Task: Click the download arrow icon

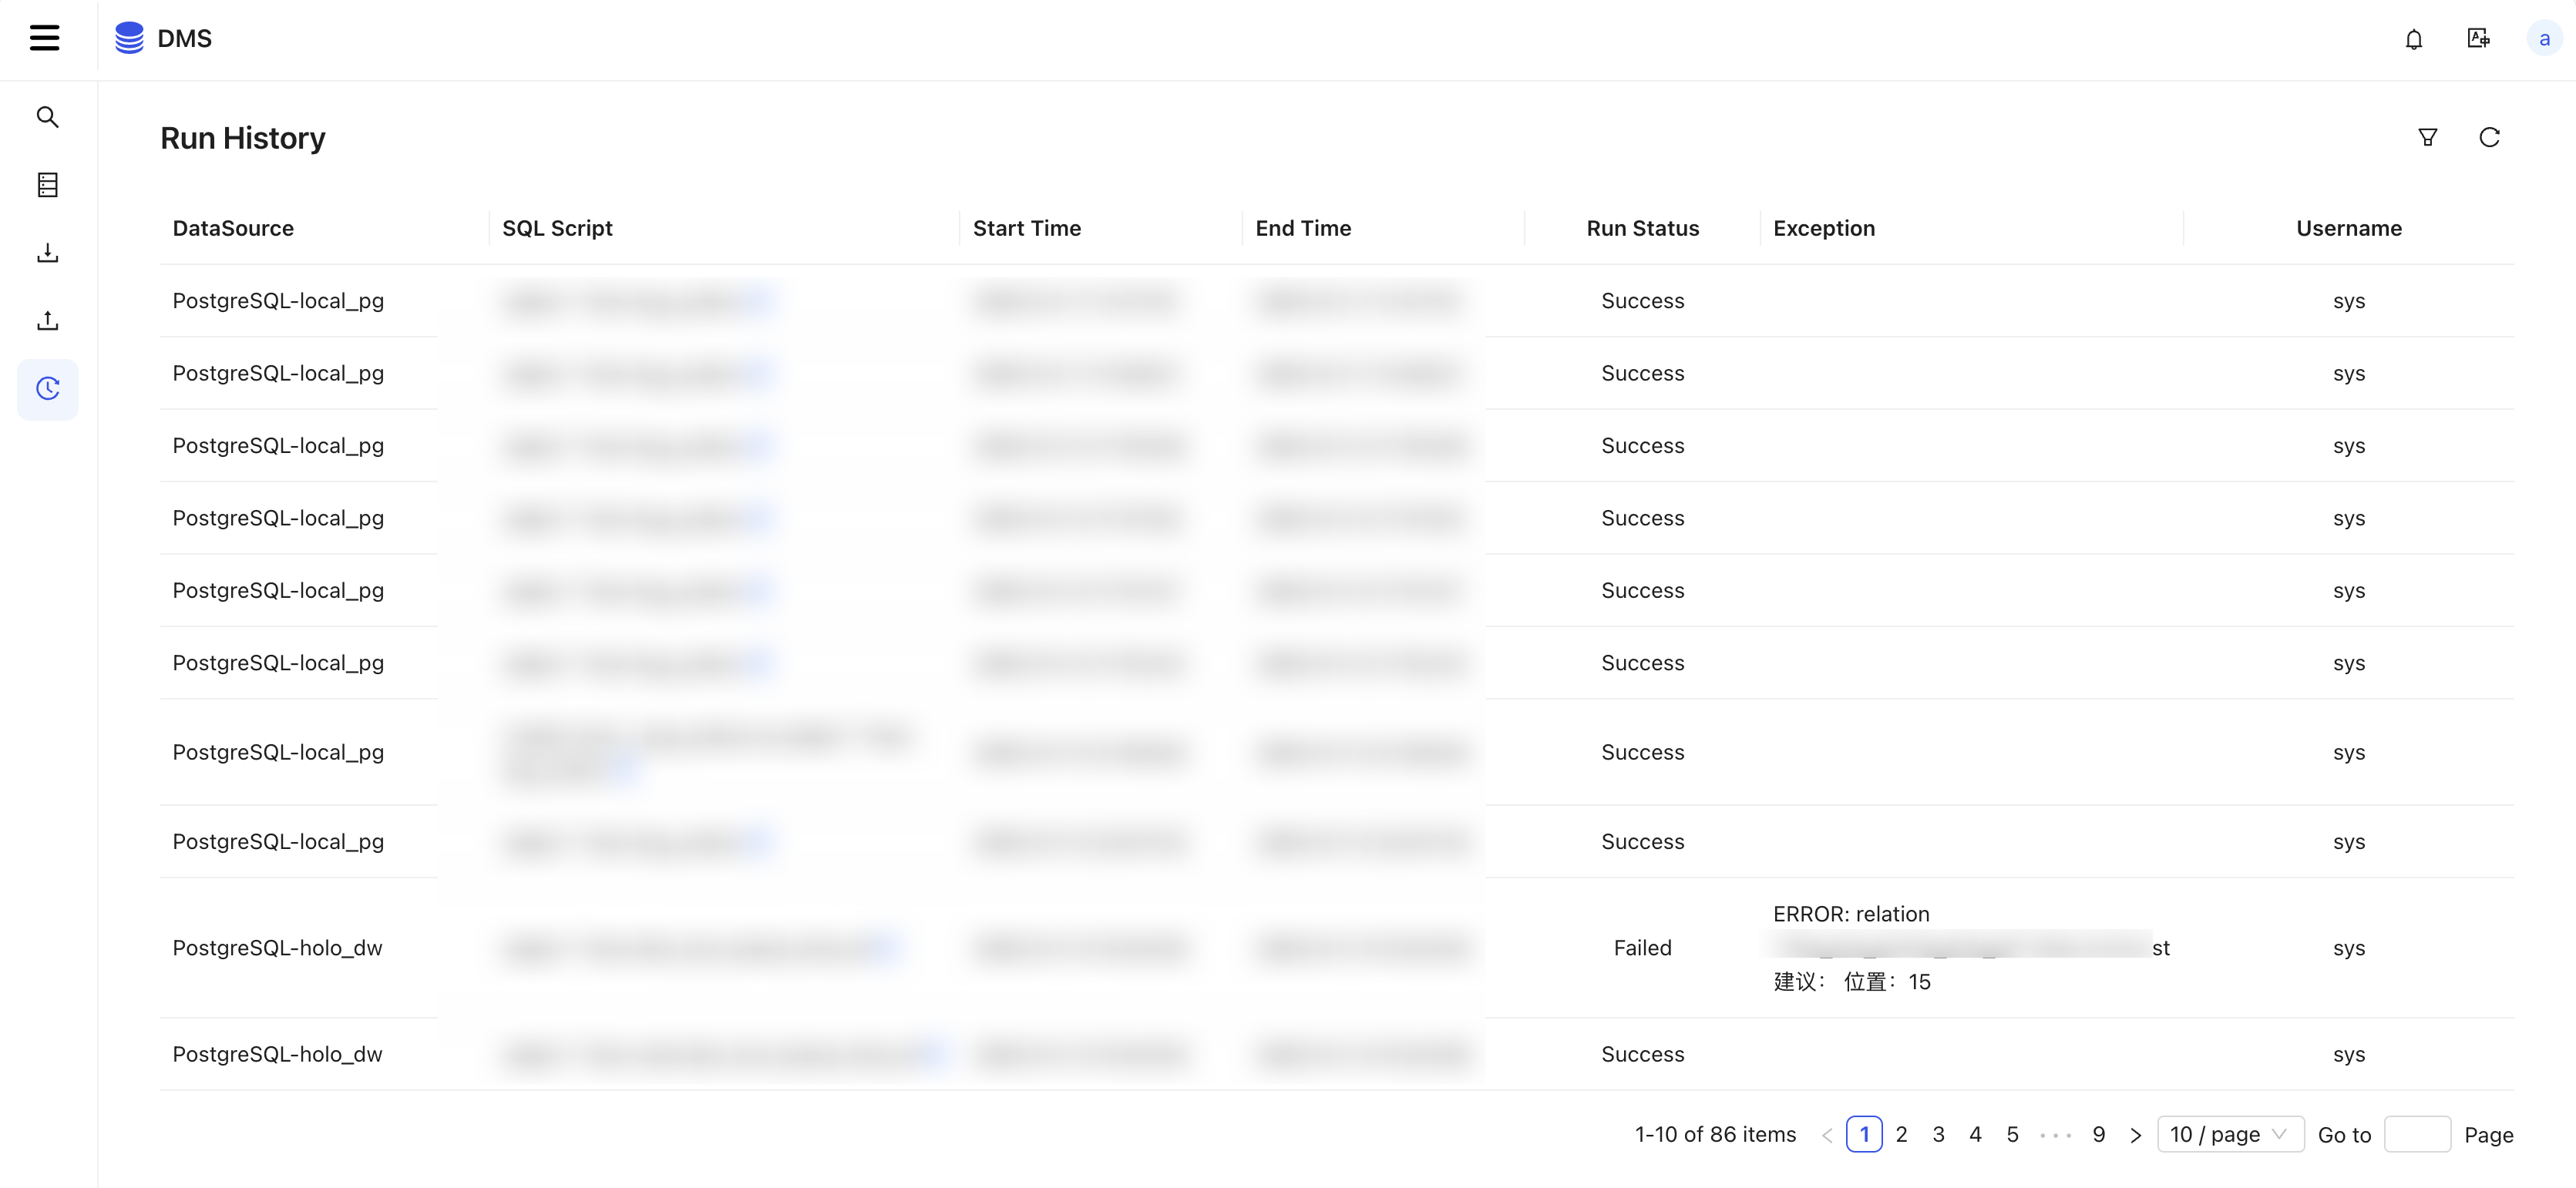Action: (46, 251)
